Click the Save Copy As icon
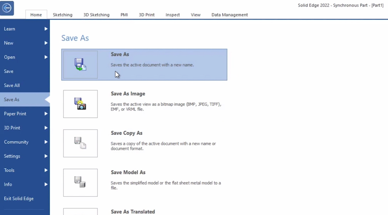Viewport: 388px width, 215px height. click(80, 143)
